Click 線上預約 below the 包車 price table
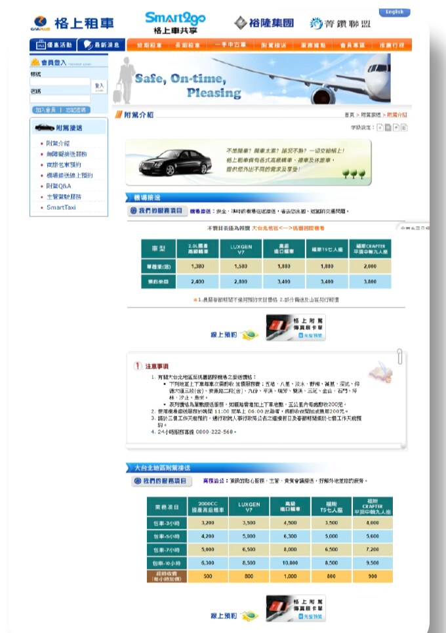 click(x=224, y=616)
